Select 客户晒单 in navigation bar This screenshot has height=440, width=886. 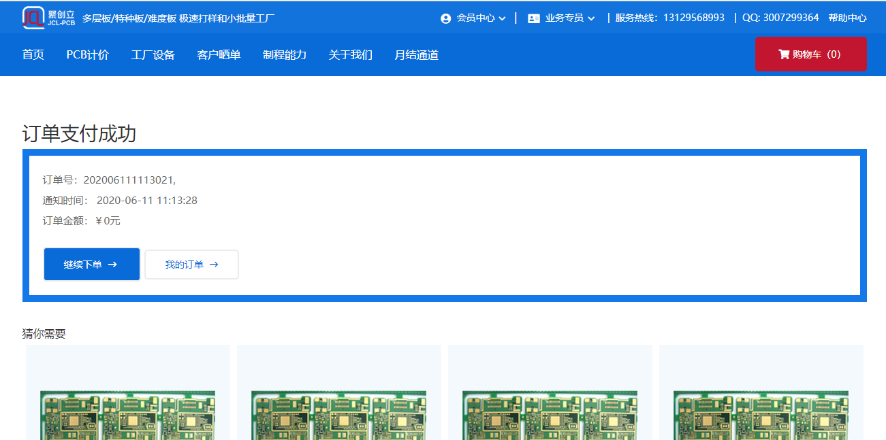(x=219, y=55)
